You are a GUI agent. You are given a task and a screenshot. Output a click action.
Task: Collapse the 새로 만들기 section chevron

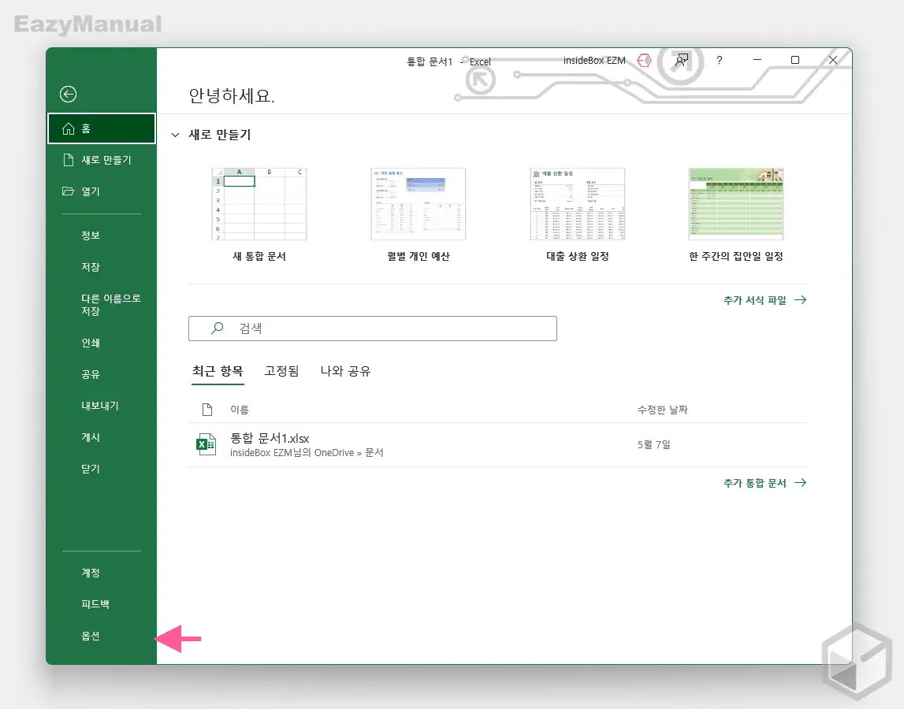[x=175, y=134]
